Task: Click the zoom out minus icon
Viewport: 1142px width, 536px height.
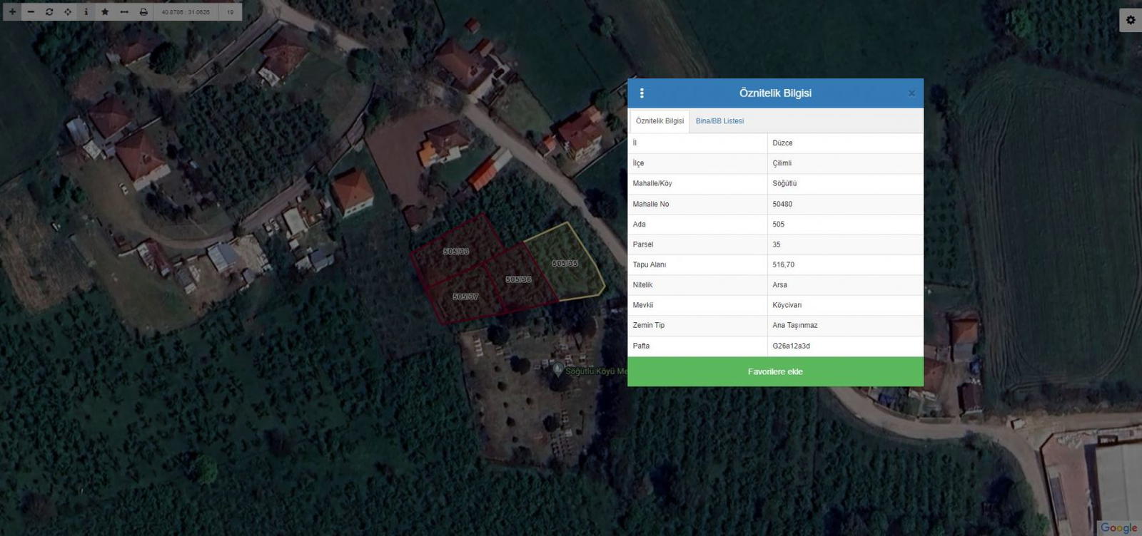Action: 31,11
